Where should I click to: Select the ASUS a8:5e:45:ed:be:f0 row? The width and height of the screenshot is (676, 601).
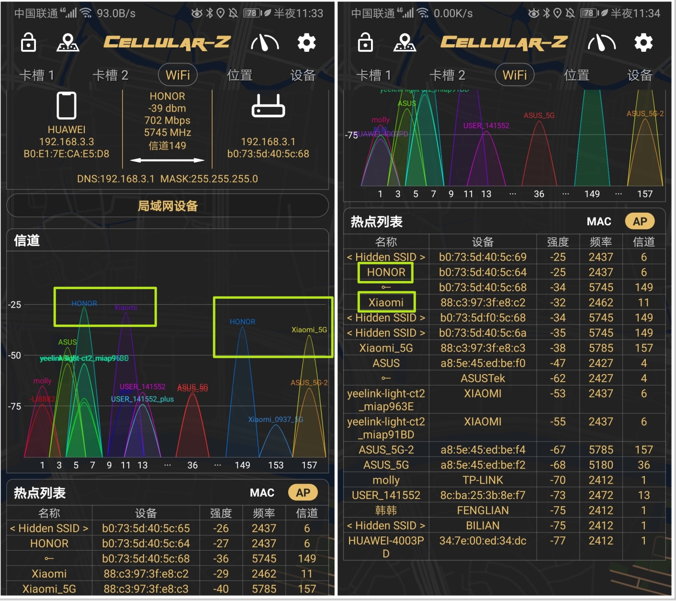505,363
